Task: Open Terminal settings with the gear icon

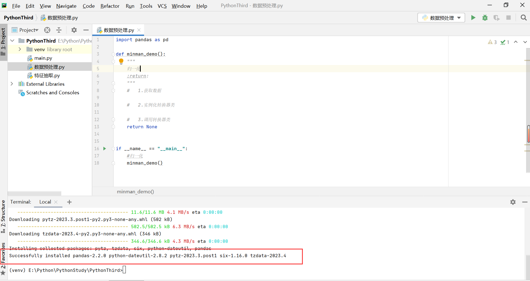Action: click(513, 202)
